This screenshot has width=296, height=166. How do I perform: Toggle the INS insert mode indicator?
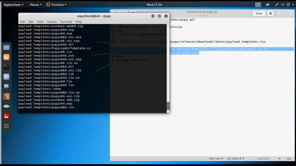point(289,159)
